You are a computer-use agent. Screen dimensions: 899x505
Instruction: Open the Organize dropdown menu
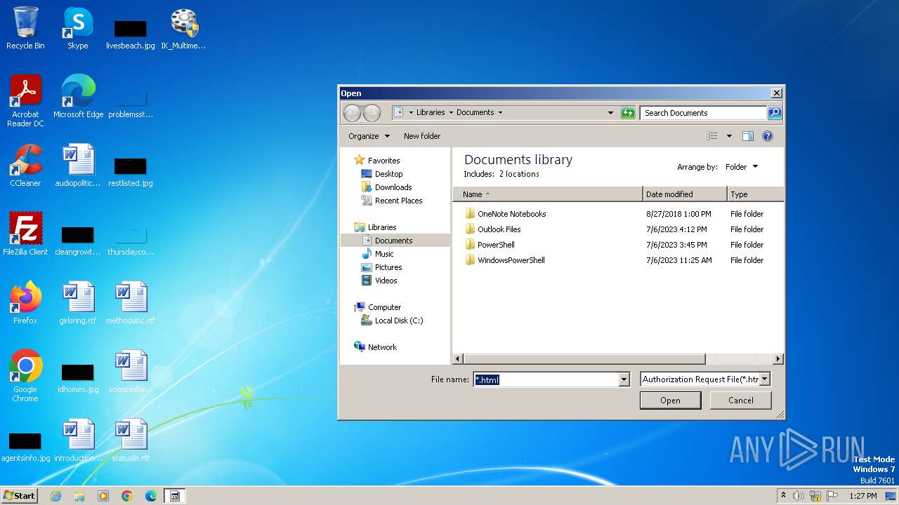[x=369, y=136]
